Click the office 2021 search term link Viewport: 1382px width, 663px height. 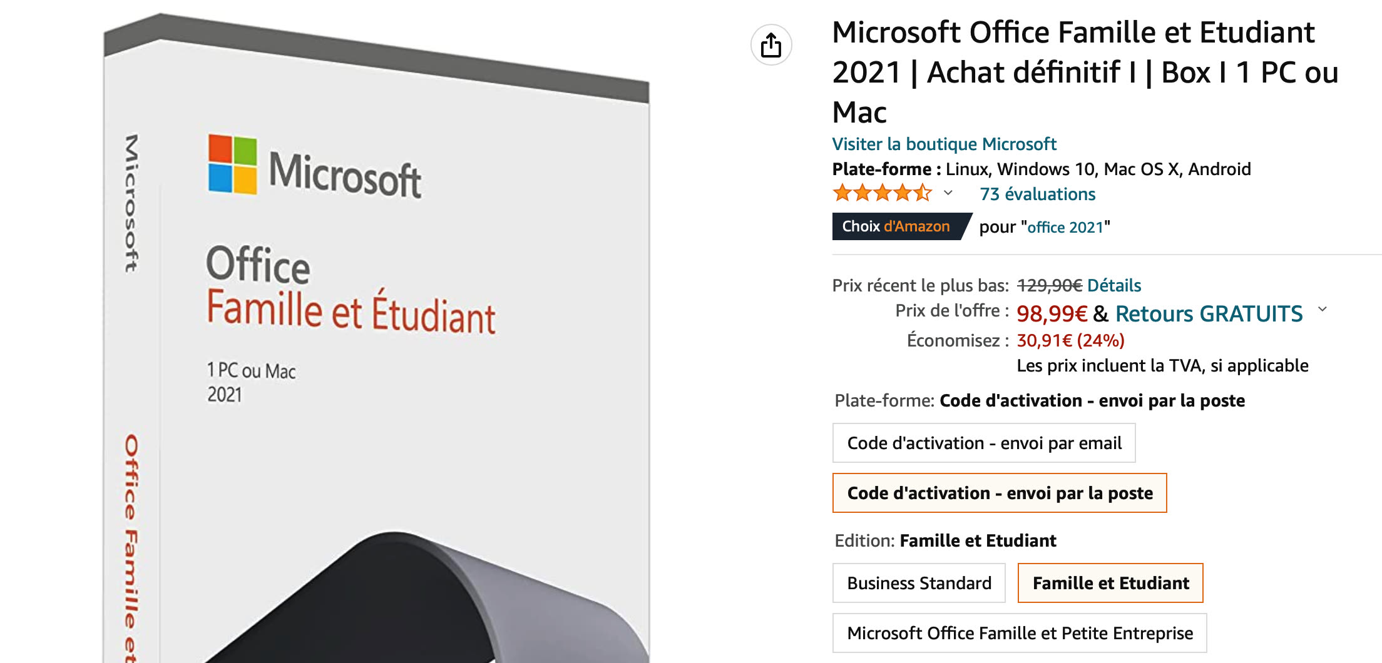click(1065, 227)
